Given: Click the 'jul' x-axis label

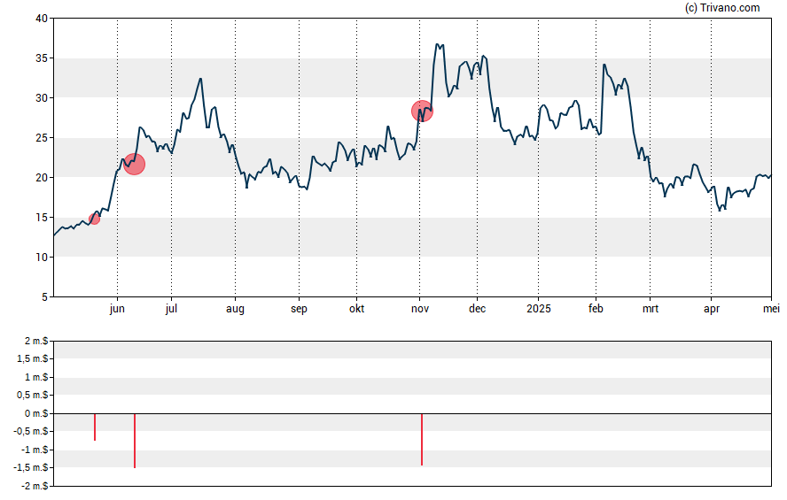Looking at the screenshot, I should tap(171, 309).
